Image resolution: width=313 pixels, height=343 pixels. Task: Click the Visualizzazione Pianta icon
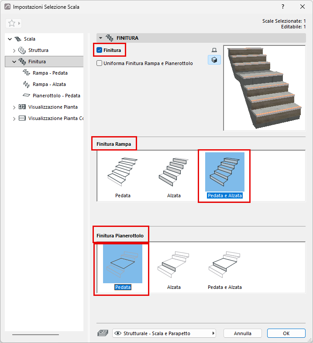22,107
